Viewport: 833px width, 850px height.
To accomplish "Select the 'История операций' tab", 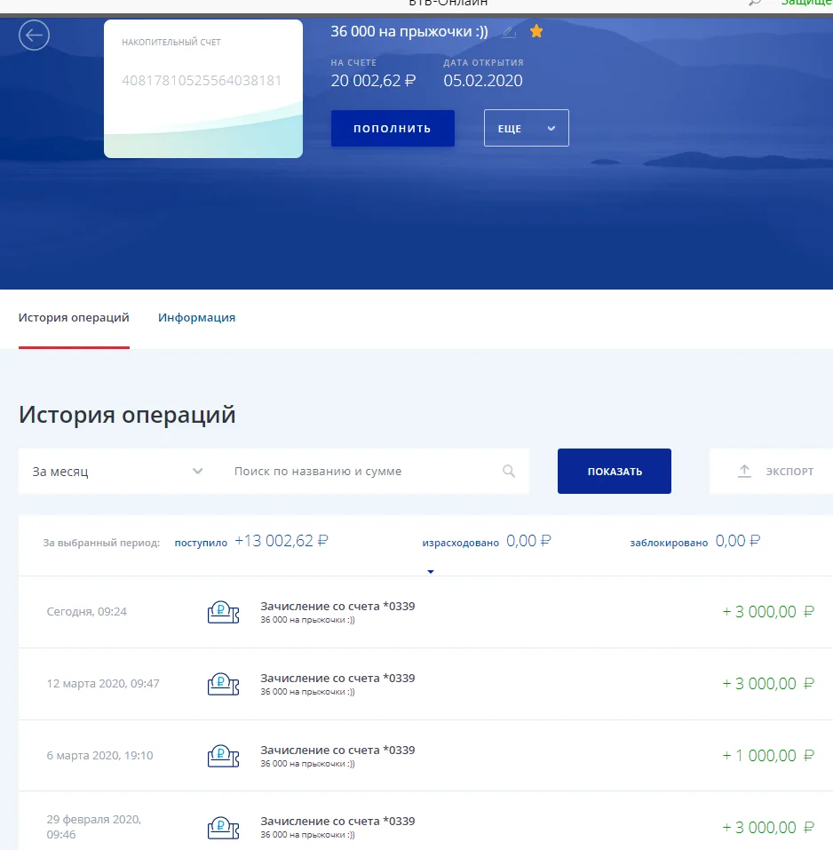I will point(74,317).
